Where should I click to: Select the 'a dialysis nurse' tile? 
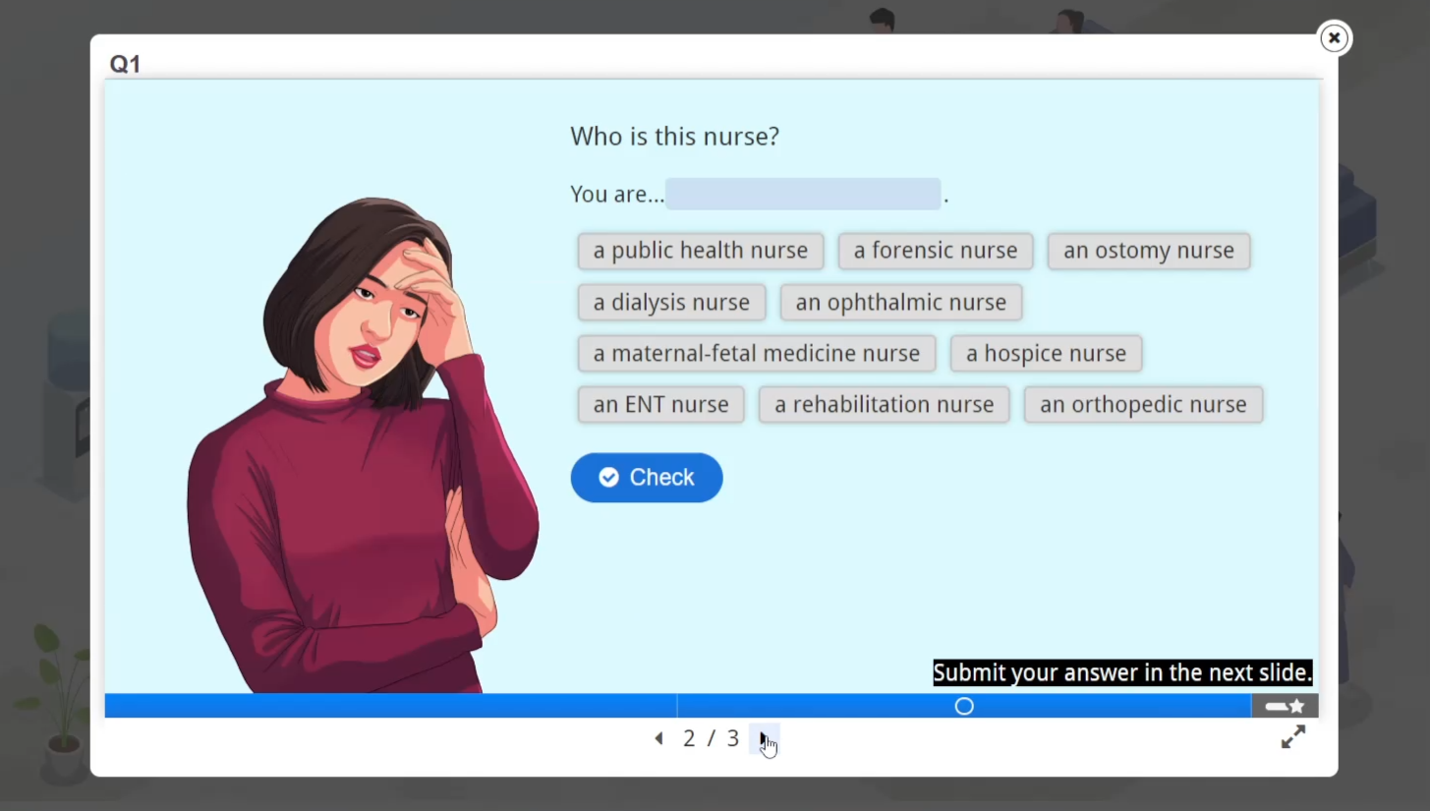click(x=671, y=303)
